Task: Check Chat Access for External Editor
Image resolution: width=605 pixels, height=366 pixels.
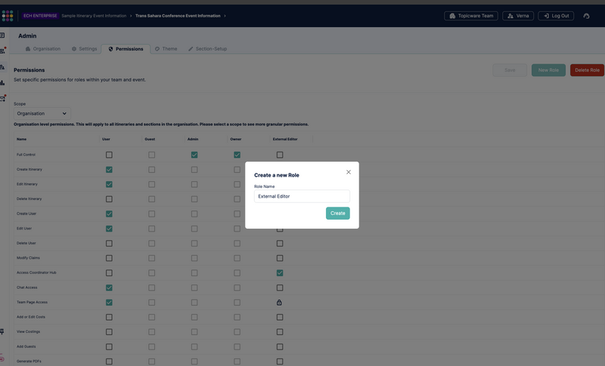Action: click(x=280, y=288)
